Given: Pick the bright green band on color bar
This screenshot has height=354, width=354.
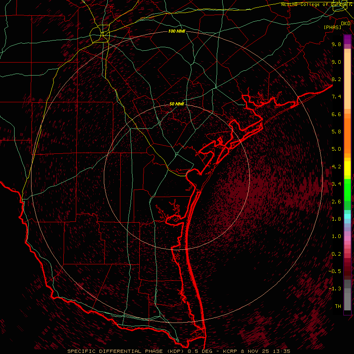Looking at the screenshot, I should [x=347, y=190].
